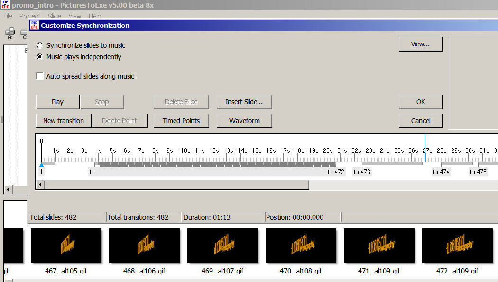Open the Help menu
This screenshot has width=498, height=282.
coord(95,16)
